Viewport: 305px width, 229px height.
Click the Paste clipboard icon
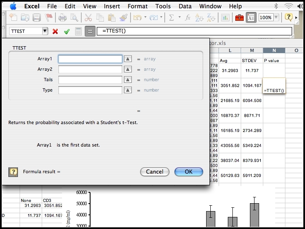(x=112, y=17)
